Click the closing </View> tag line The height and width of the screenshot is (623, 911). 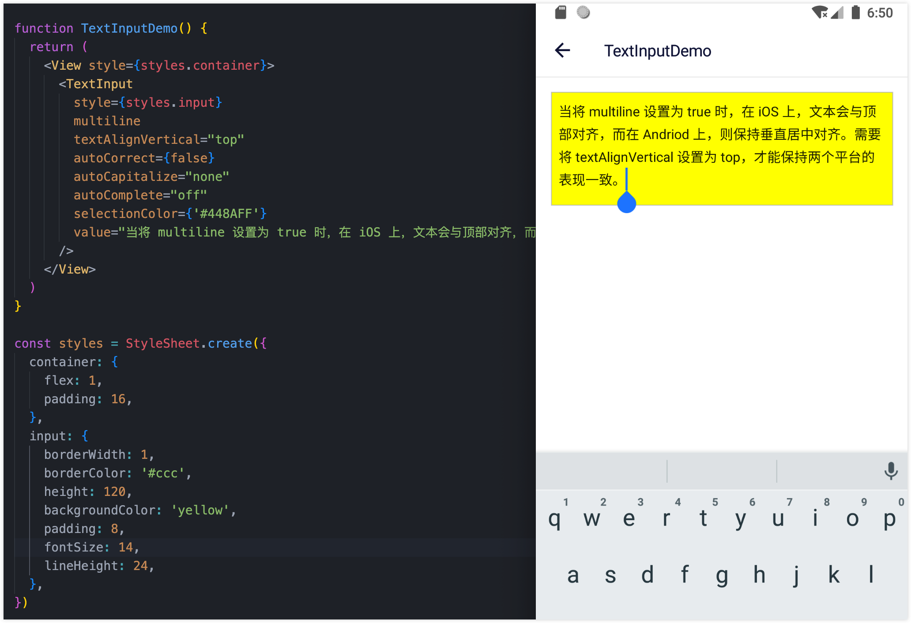(70, 269)
